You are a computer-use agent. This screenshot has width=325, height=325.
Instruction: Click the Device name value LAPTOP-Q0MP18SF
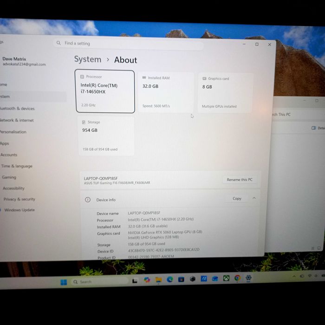(x=144, y=213)
